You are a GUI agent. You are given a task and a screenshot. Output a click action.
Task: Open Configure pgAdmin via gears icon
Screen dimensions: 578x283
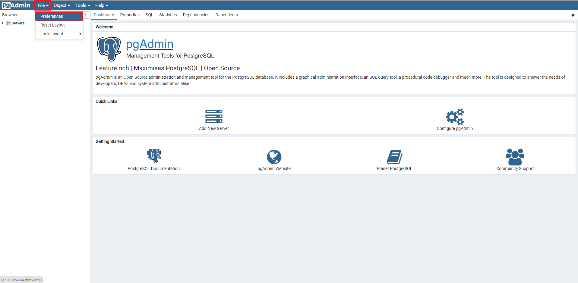454,117
